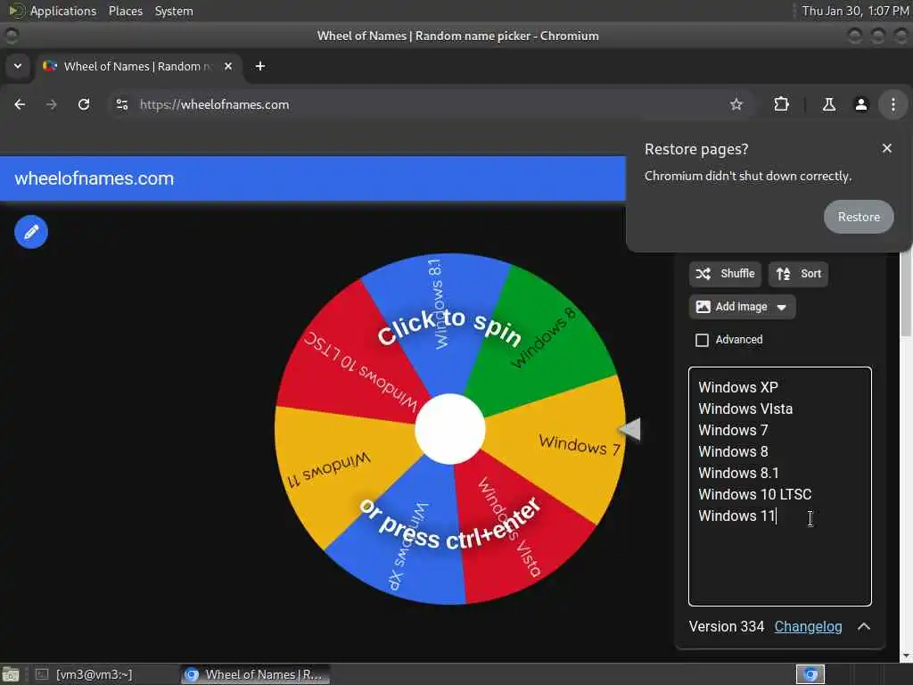Open Chromium three-dot menu

pos(892,105)
